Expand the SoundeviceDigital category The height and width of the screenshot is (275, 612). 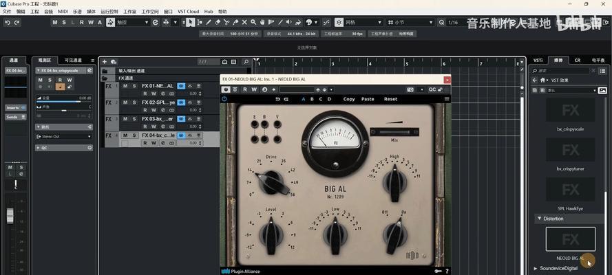pyautogui.click(x=536, y=268)
